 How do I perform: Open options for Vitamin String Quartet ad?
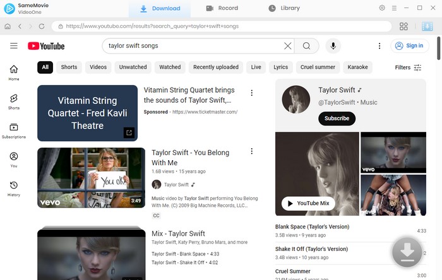click(252, 93)
